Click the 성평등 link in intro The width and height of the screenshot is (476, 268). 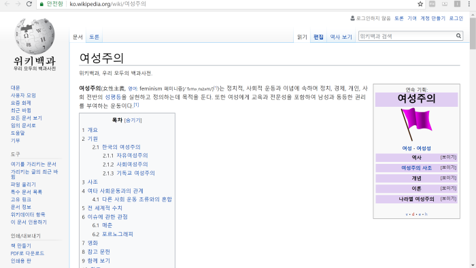(x=113, y=97)
